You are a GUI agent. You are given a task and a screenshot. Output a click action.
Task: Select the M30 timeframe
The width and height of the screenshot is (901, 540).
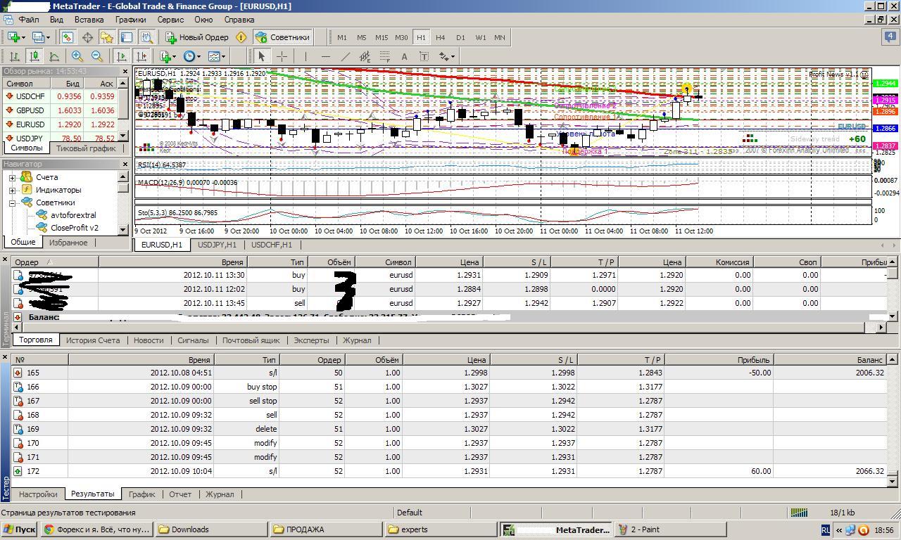pos(401,37)
